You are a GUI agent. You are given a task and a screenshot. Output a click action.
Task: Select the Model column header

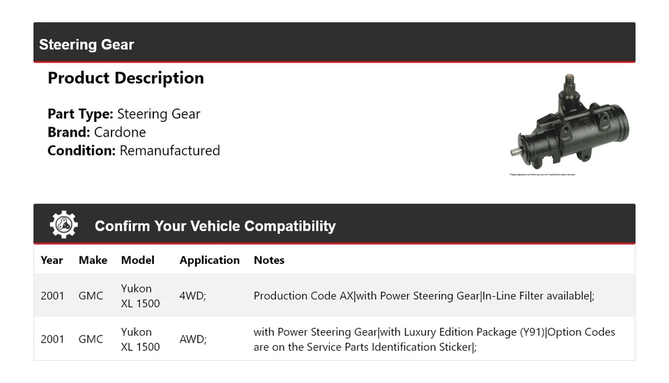point(137,260)
